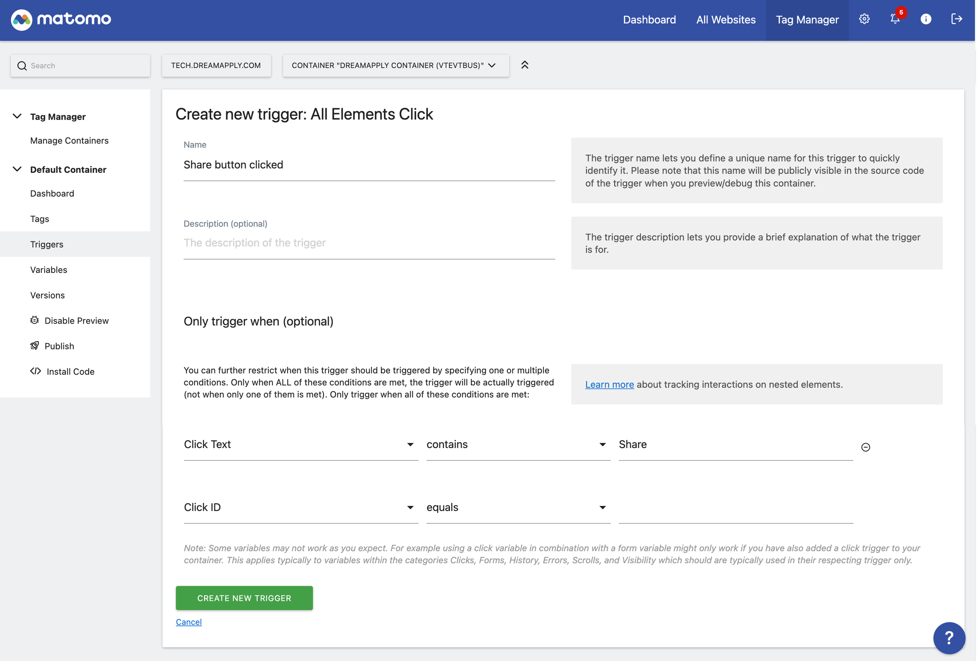Go to Manage Containers
Image resolution: width=977 pixels, height=661 pixels.
69,140
